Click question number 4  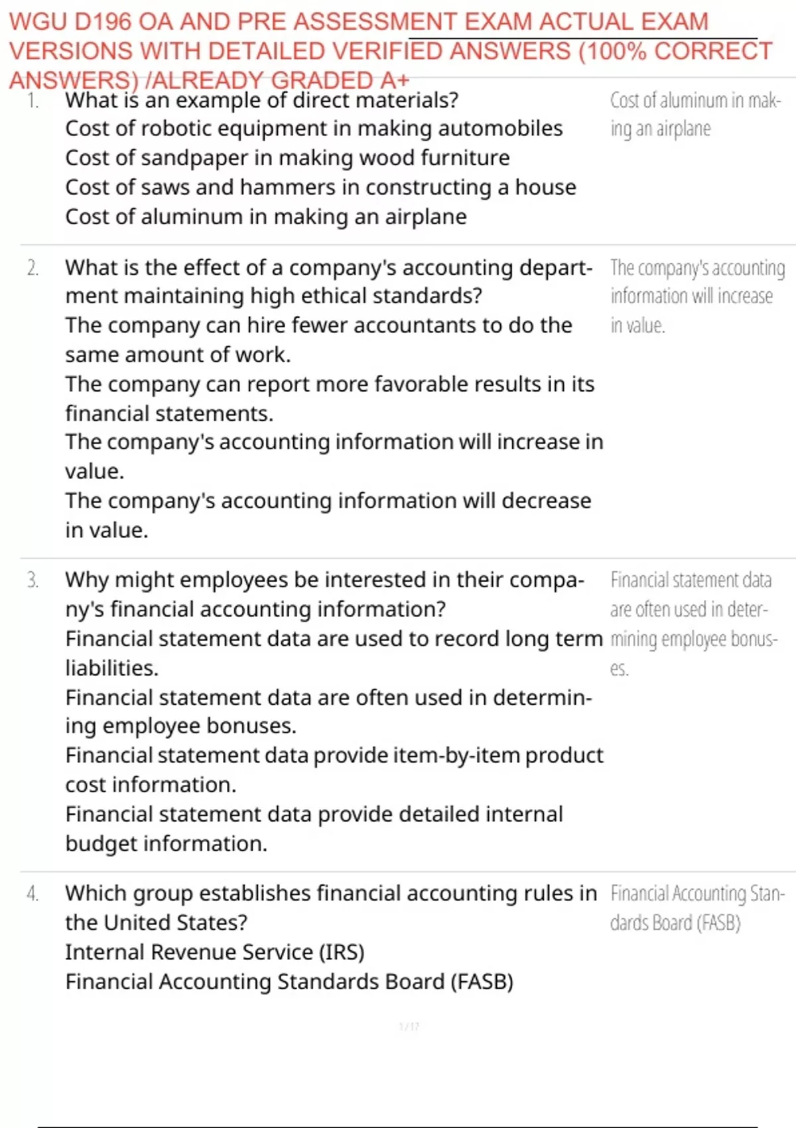[33, 894]
